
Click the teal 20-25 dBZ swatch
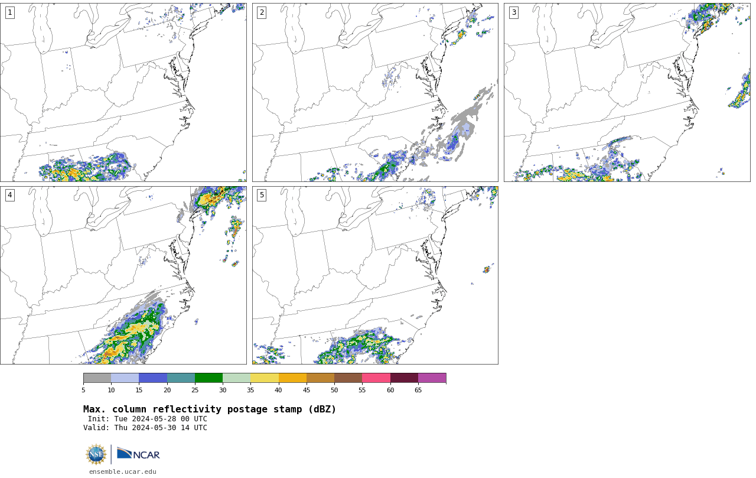(181, 378)
